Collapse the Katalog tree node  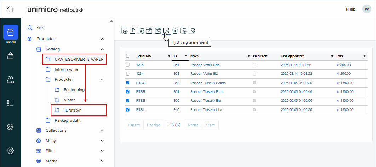tap(102, 49)
